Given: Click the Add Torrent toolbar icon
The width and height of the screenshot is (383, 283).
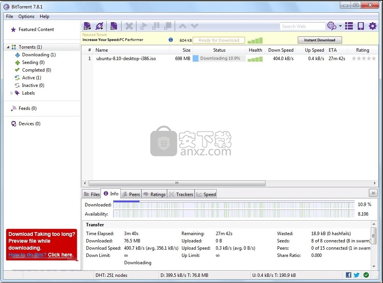Looking at the screenshot, I should tap(87, 26).
